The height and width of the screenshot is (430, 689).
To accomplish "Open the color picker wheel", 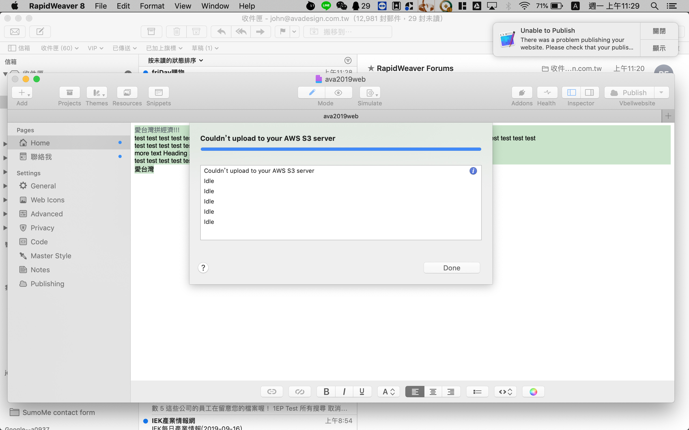I will (x=533, y=392).
